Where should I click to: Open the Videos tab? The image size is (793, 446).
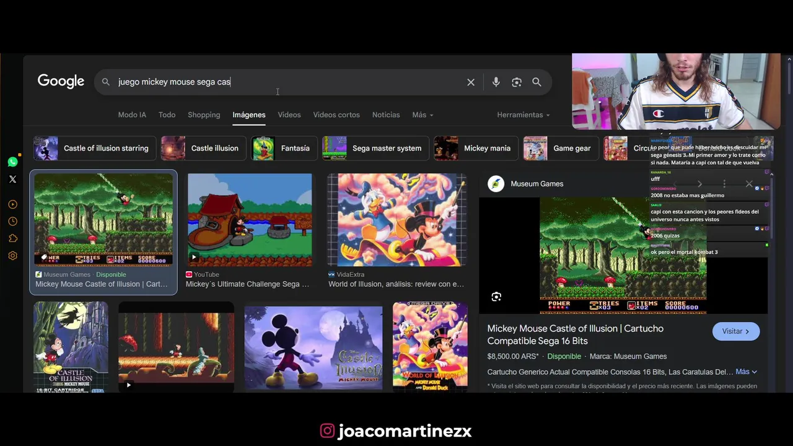(289, 115)
